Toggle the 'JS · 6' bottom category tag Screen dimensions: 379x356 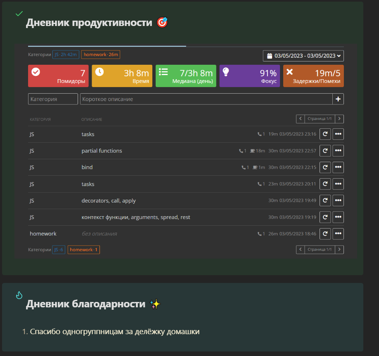click(59, 250)
